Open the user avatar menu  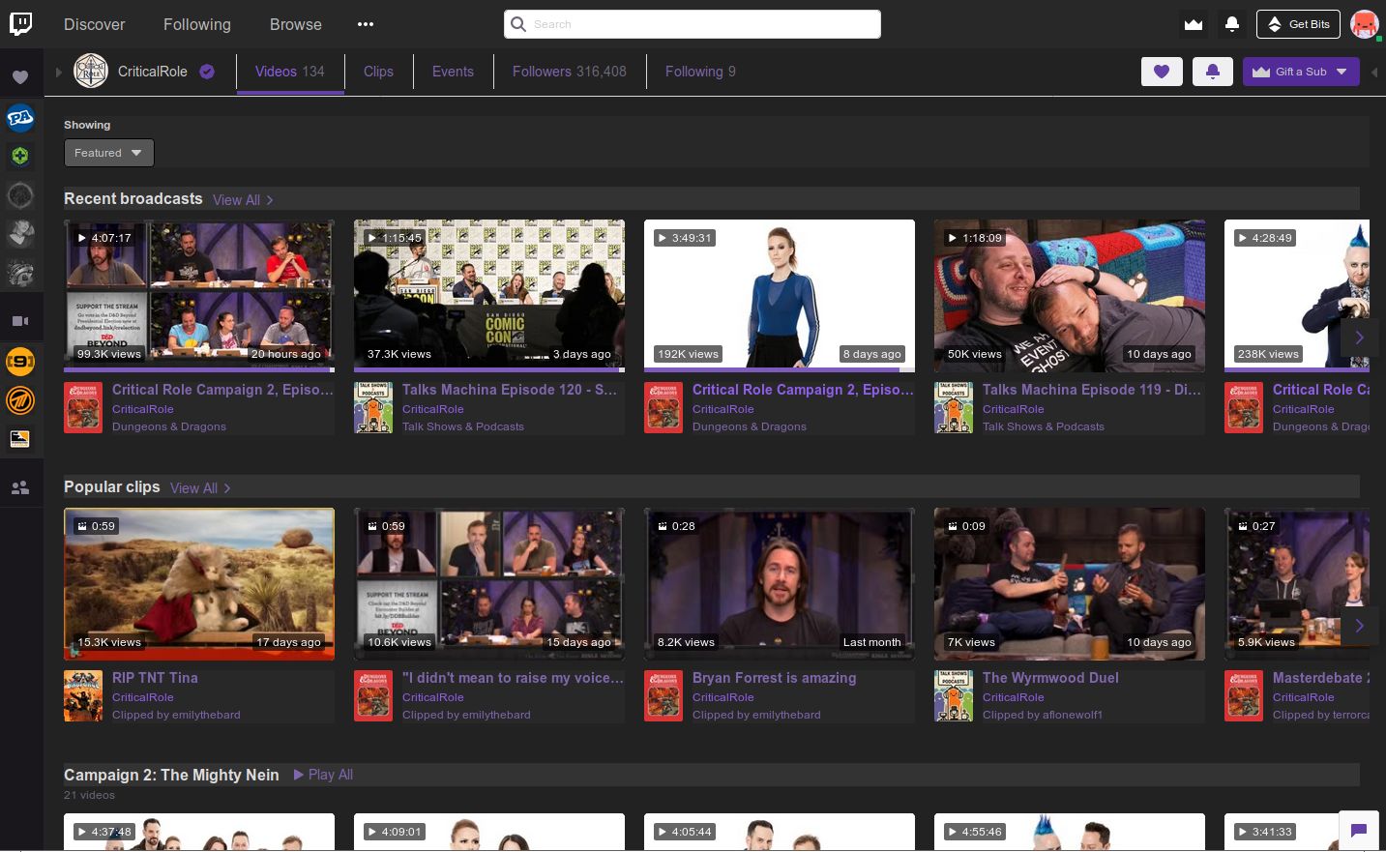(x=1365, y=24)
